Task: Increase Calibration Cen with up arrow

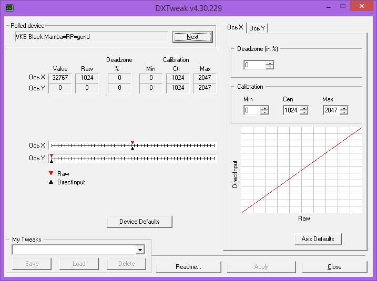Action: (x=304, y=108)
